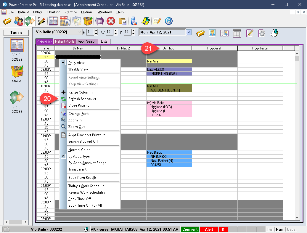Select the Vio B. scheduler book task icon
This screenshot has height=233, width=307.
click(17, 45)
